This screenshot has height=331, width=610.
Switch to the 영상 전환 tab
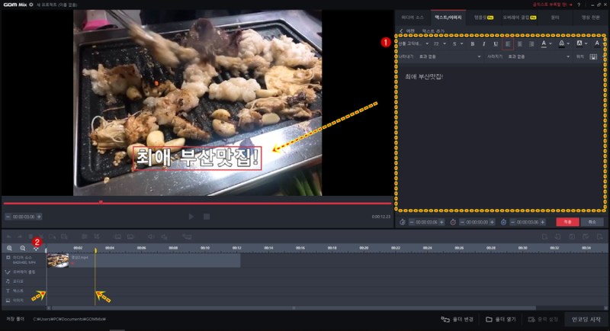(x=590, y=18)
